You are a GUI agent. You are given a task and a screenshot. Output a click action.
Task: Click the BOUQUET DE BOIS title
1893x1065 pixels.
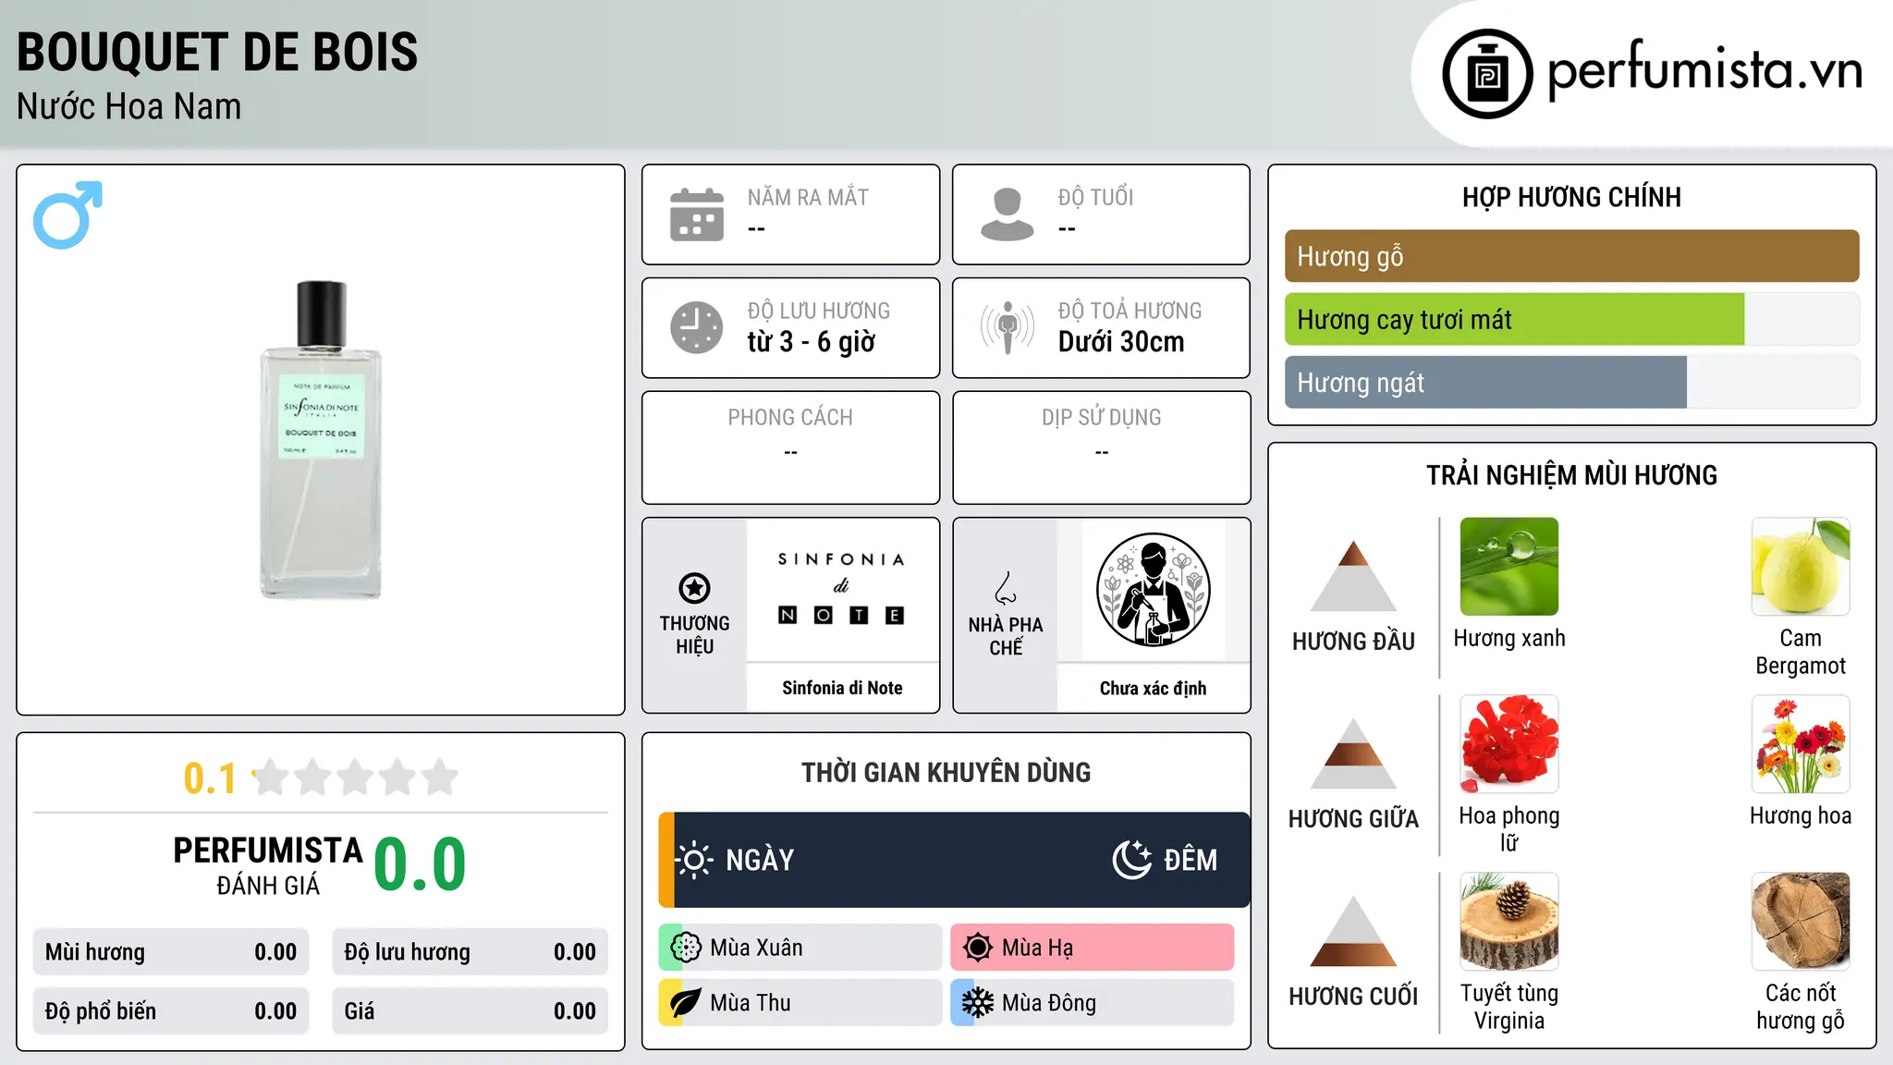pyautogui.click(x=217, y=52)
